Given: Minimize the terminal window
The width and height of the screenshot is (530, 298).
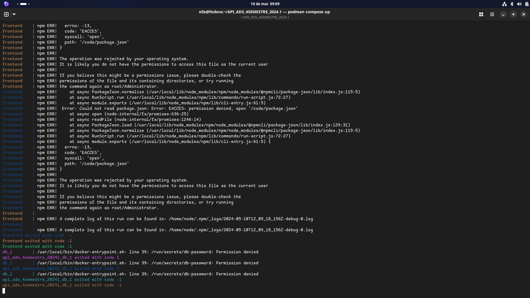Looking at the screenshot, I should pyautogui.click(x=503, y=14).
